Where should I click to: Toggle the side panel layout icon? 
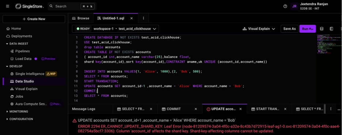point(331,29)
